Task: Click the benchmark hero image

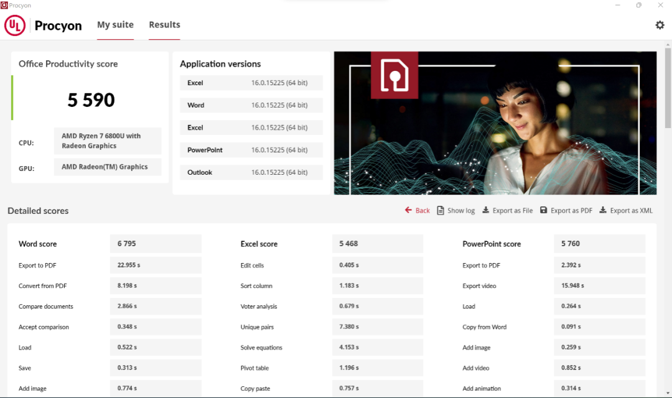Action: pyautogui.click(x=495, y=123)
